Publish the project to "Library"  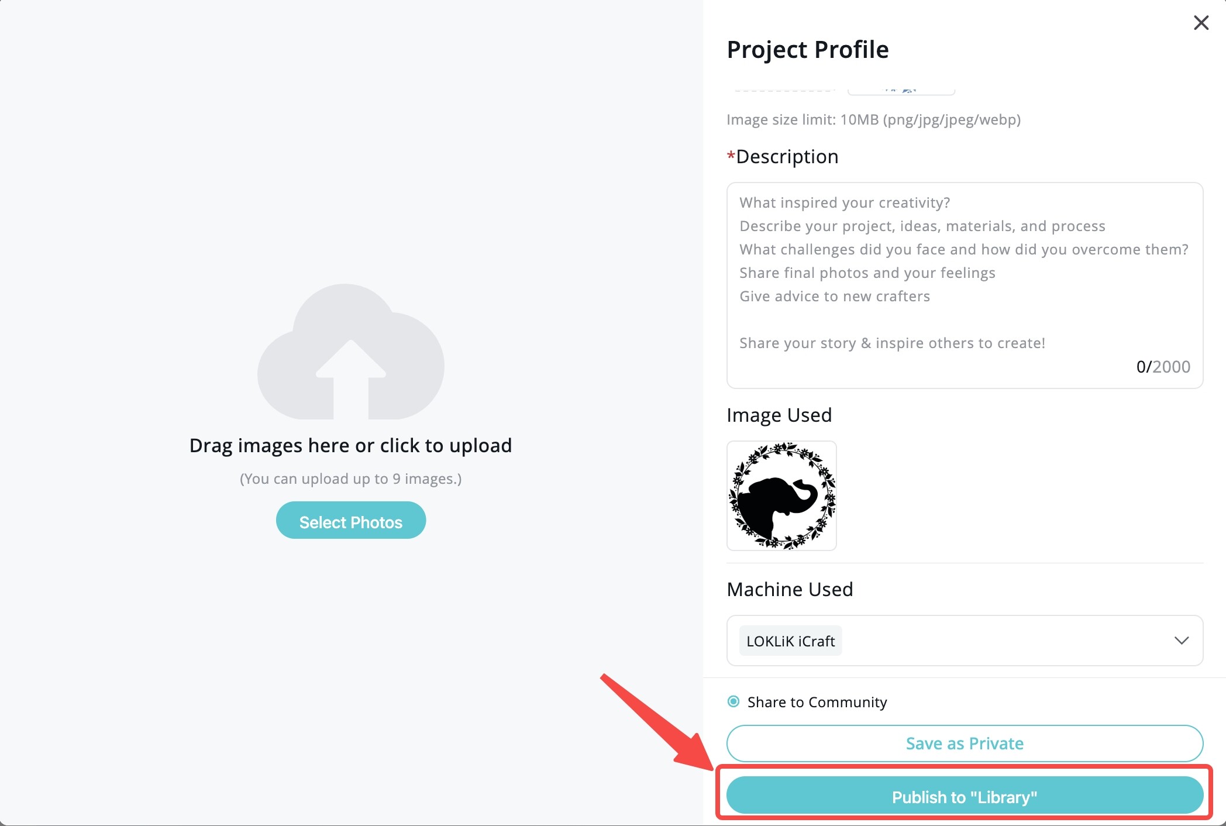coord(965,797)
